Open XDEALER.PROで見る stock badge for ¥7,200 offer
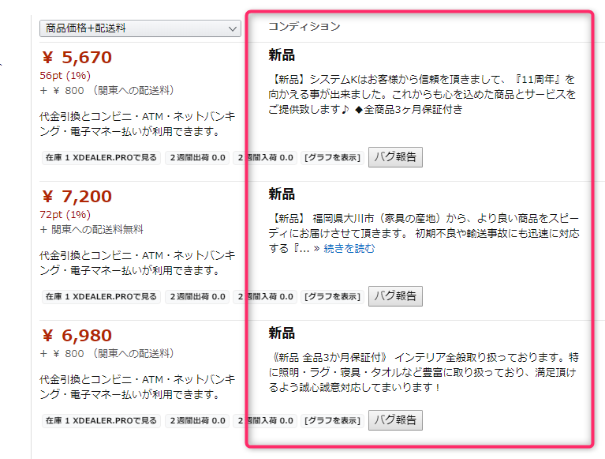605x459 pixels. coord(101,297)
